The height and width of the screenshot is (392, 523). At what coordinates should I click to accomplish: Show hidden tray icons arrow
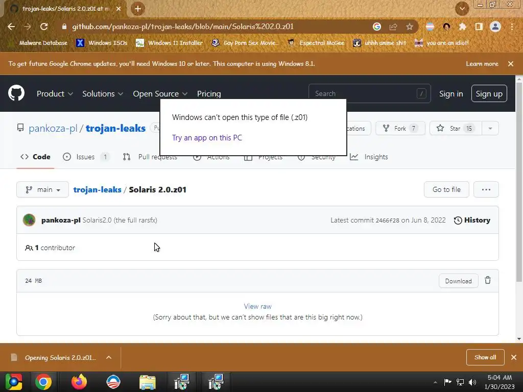click(x=435, y=382)
